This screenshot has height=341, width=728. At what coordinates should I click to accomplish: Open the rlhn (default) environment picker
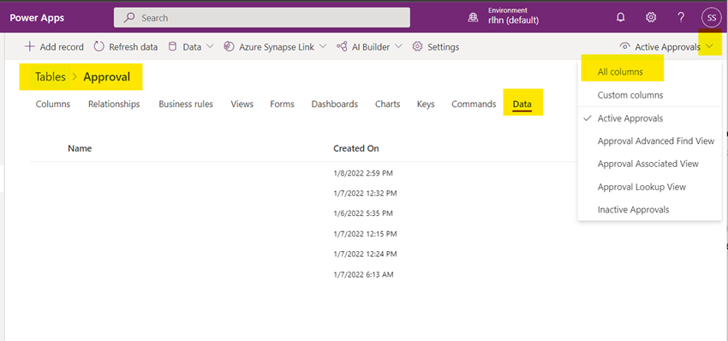[x=514, y=21]
